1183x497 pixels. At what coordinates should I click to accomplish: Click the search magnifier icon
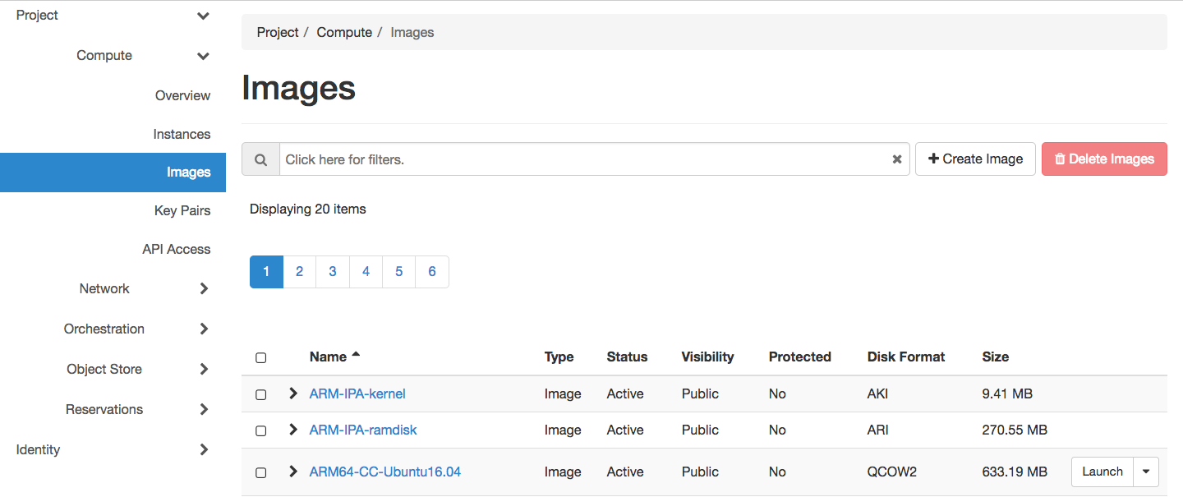point(260,159)
